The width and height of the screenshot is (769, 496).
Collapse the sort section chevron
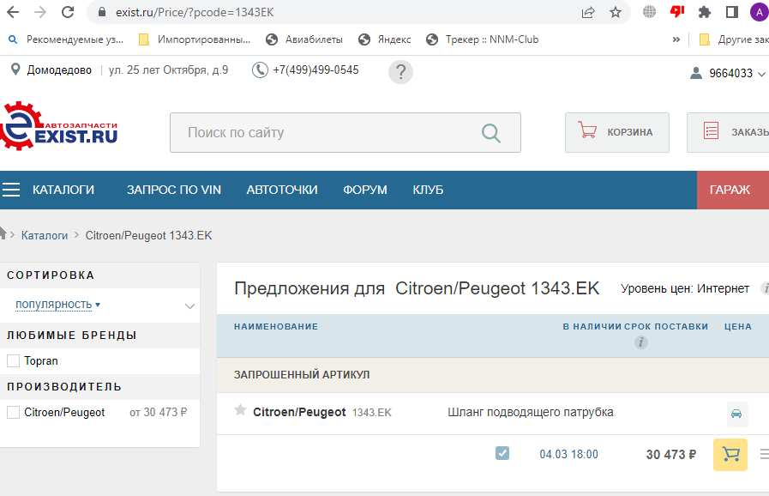pyautogui.click(x=189, y=306)
